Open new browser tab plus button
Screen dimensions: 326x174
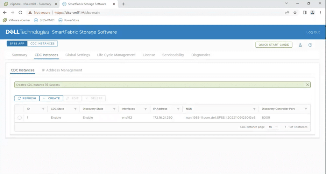click(x=123, y=4)
